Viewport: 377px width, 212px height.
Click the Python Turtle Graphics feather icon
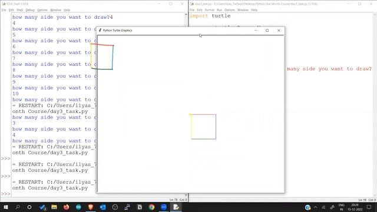pos(100,30)
